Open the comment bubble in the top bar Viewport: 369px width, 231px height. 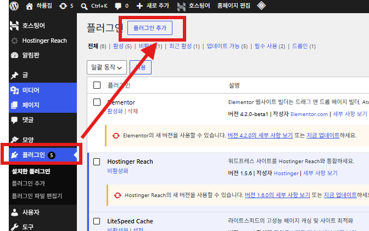tap(118, 6)
